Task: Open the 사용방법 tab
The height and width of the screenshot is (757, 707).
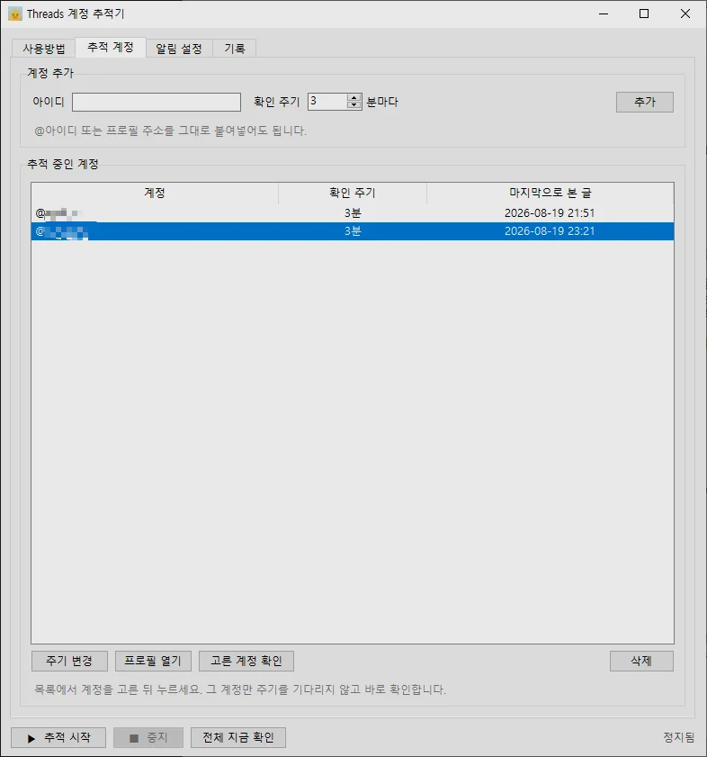Action: [43, 49]
